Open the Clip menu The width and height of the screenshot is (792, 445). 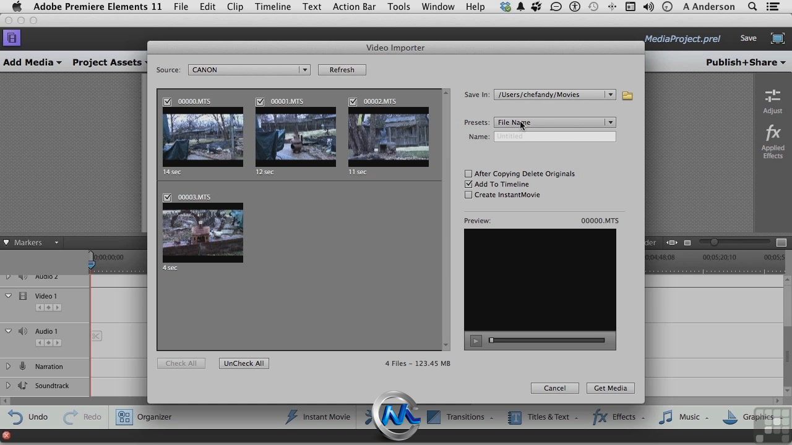point(235,7)
